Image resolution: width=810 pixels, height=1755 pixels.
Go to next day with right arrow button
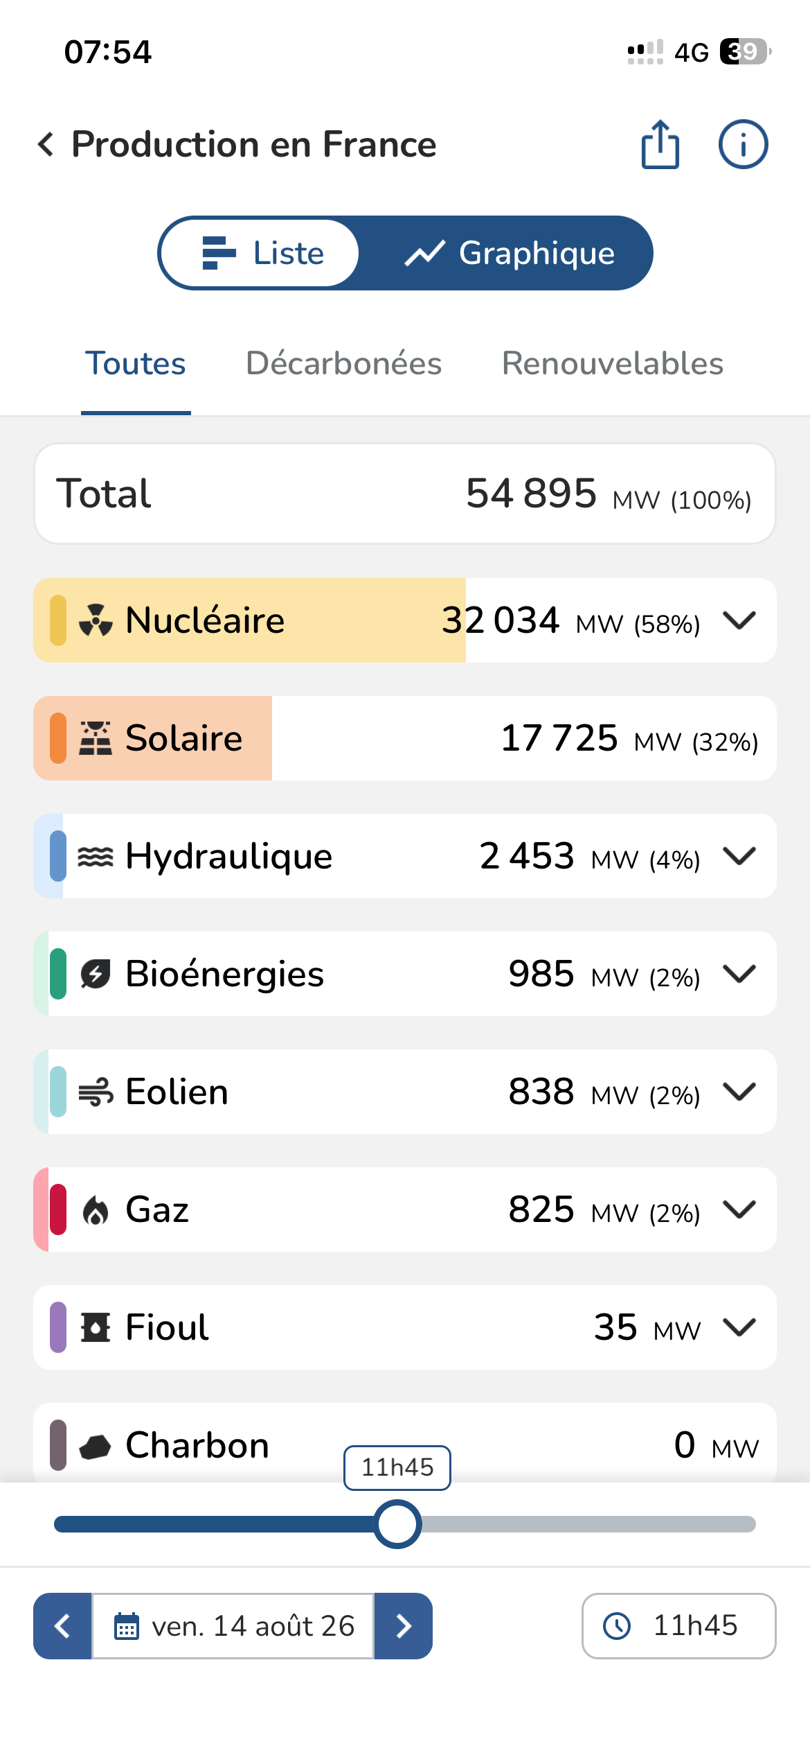(x=404, y=1626)
